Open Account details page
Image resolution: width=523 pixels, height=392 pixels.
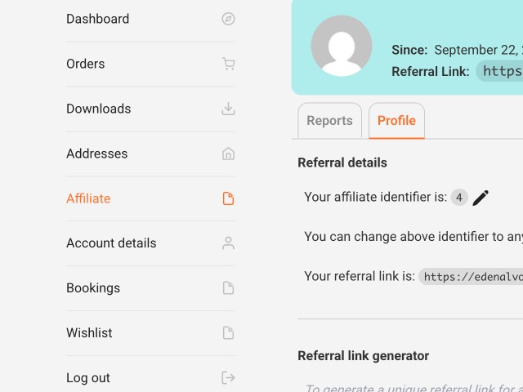[x=111, y=243]
